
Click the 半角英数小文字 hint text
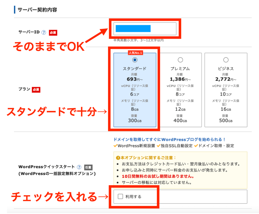[138, 40]
